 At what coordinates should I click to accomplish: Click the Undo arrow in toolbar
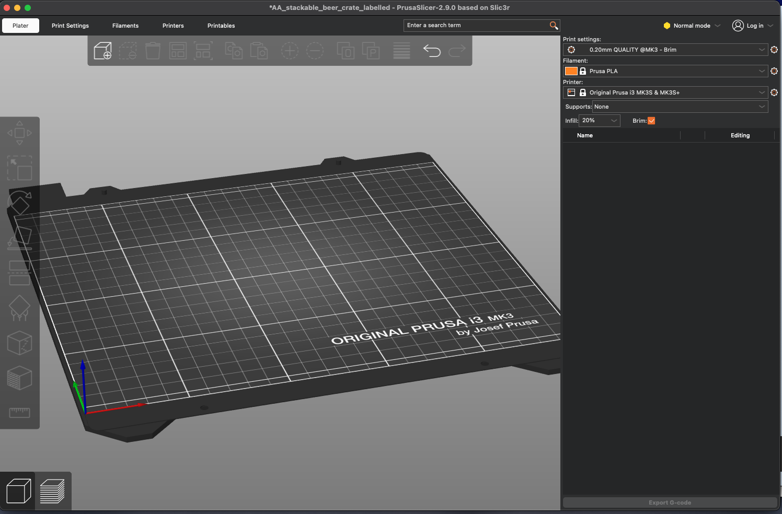coord(432,51)
